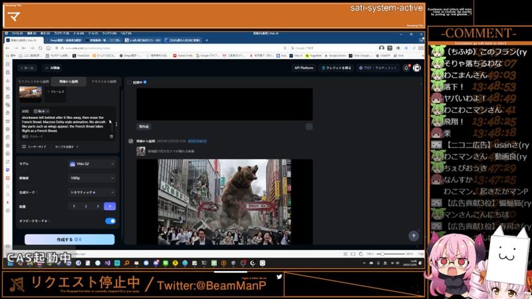This screenshot has height=299, width=532.
Task: Adjust the browser zoom slider in status bar
Action: [x=390, y=254]
